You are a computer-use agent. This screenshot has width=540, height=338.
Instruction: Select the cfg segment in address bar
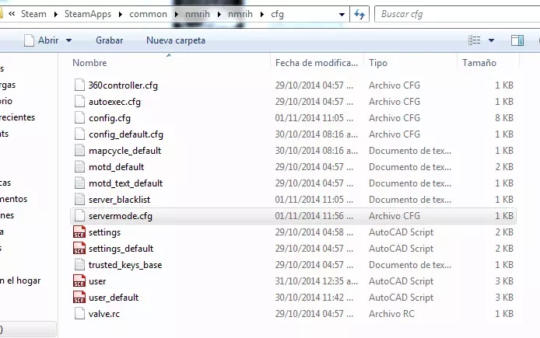tap(277, 14)
